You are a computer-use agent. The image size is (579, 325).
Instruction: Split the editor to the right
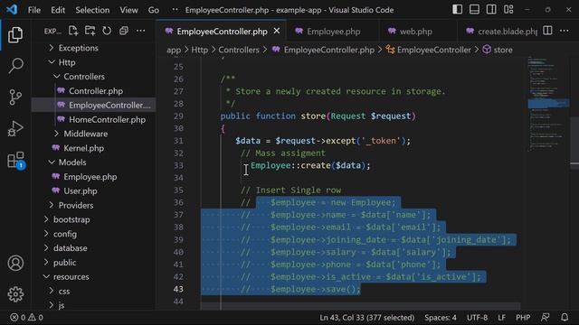click(547, 31)
